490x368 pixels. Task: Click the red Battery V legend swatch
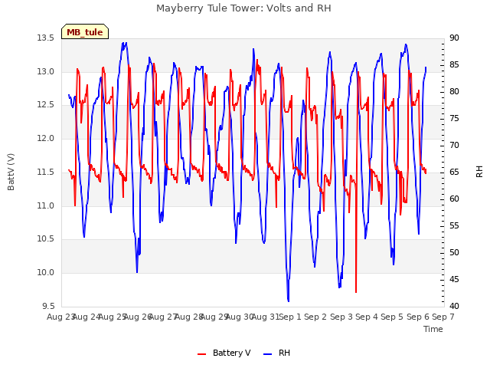(x=202, y=354)
